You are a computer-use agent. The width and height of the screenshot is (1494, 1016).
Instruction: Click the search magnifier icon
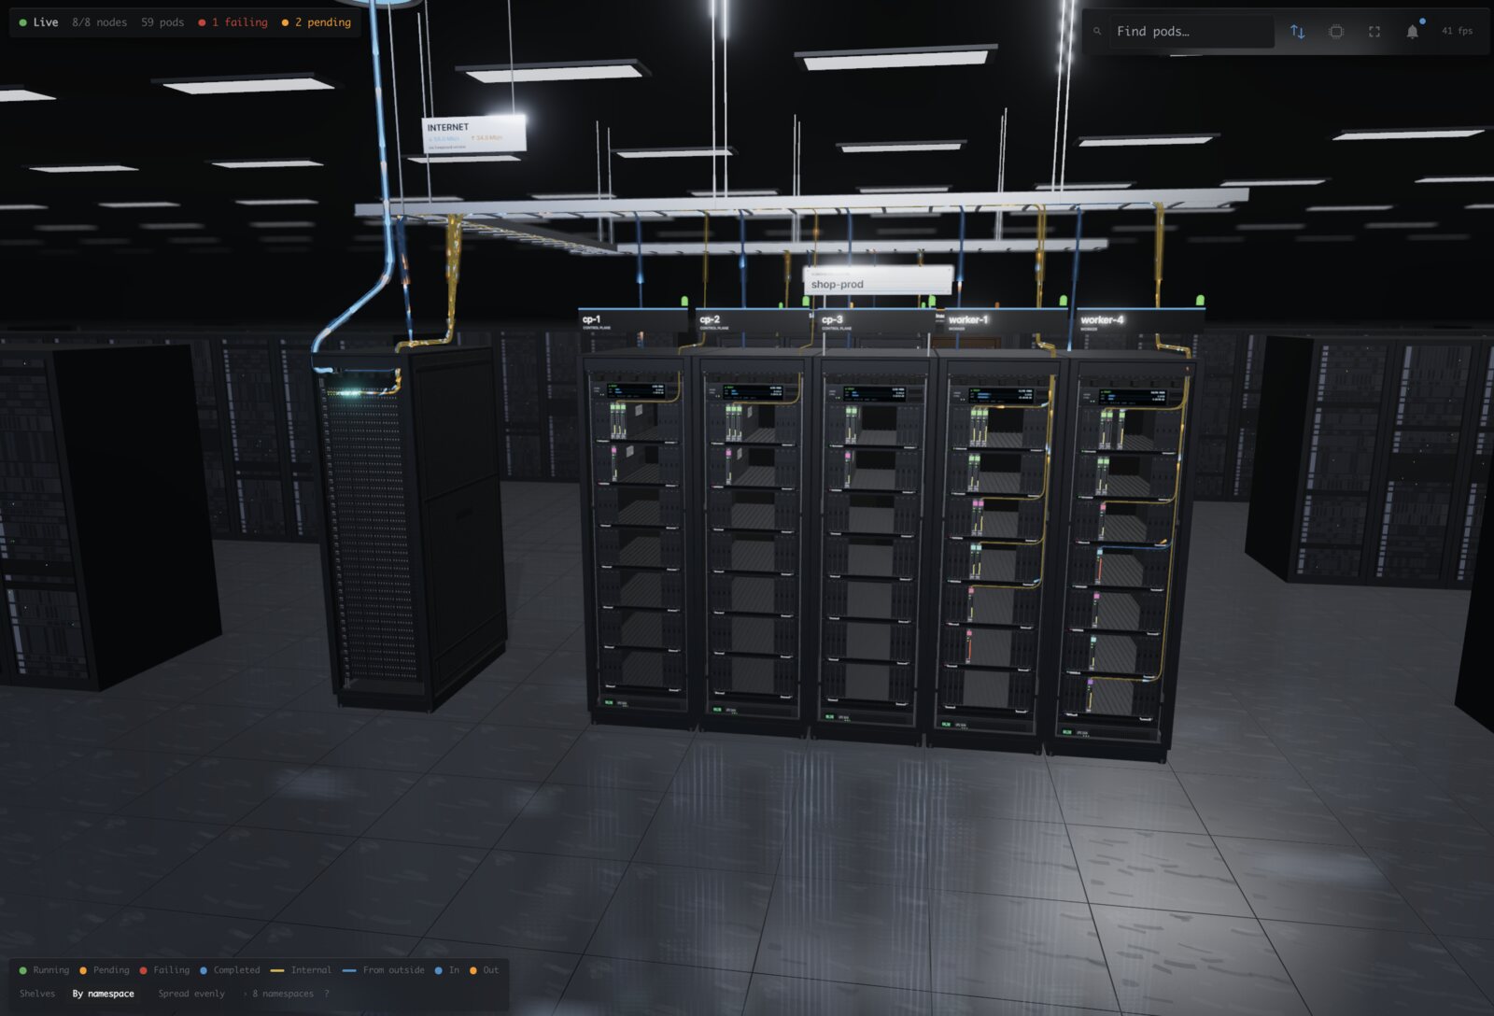pyautogui.click(x=1097, y=32)
